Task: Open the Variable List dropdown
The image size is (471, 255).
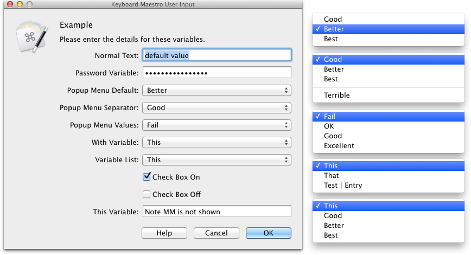Action: click(x=217, y=160)
